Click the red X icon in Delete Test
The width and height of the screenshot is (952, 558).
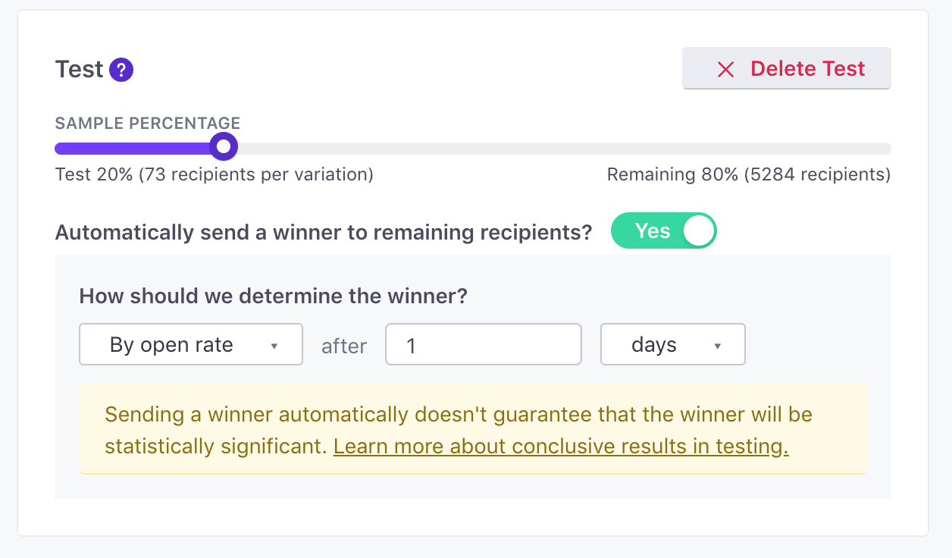(x=725, y=70)
